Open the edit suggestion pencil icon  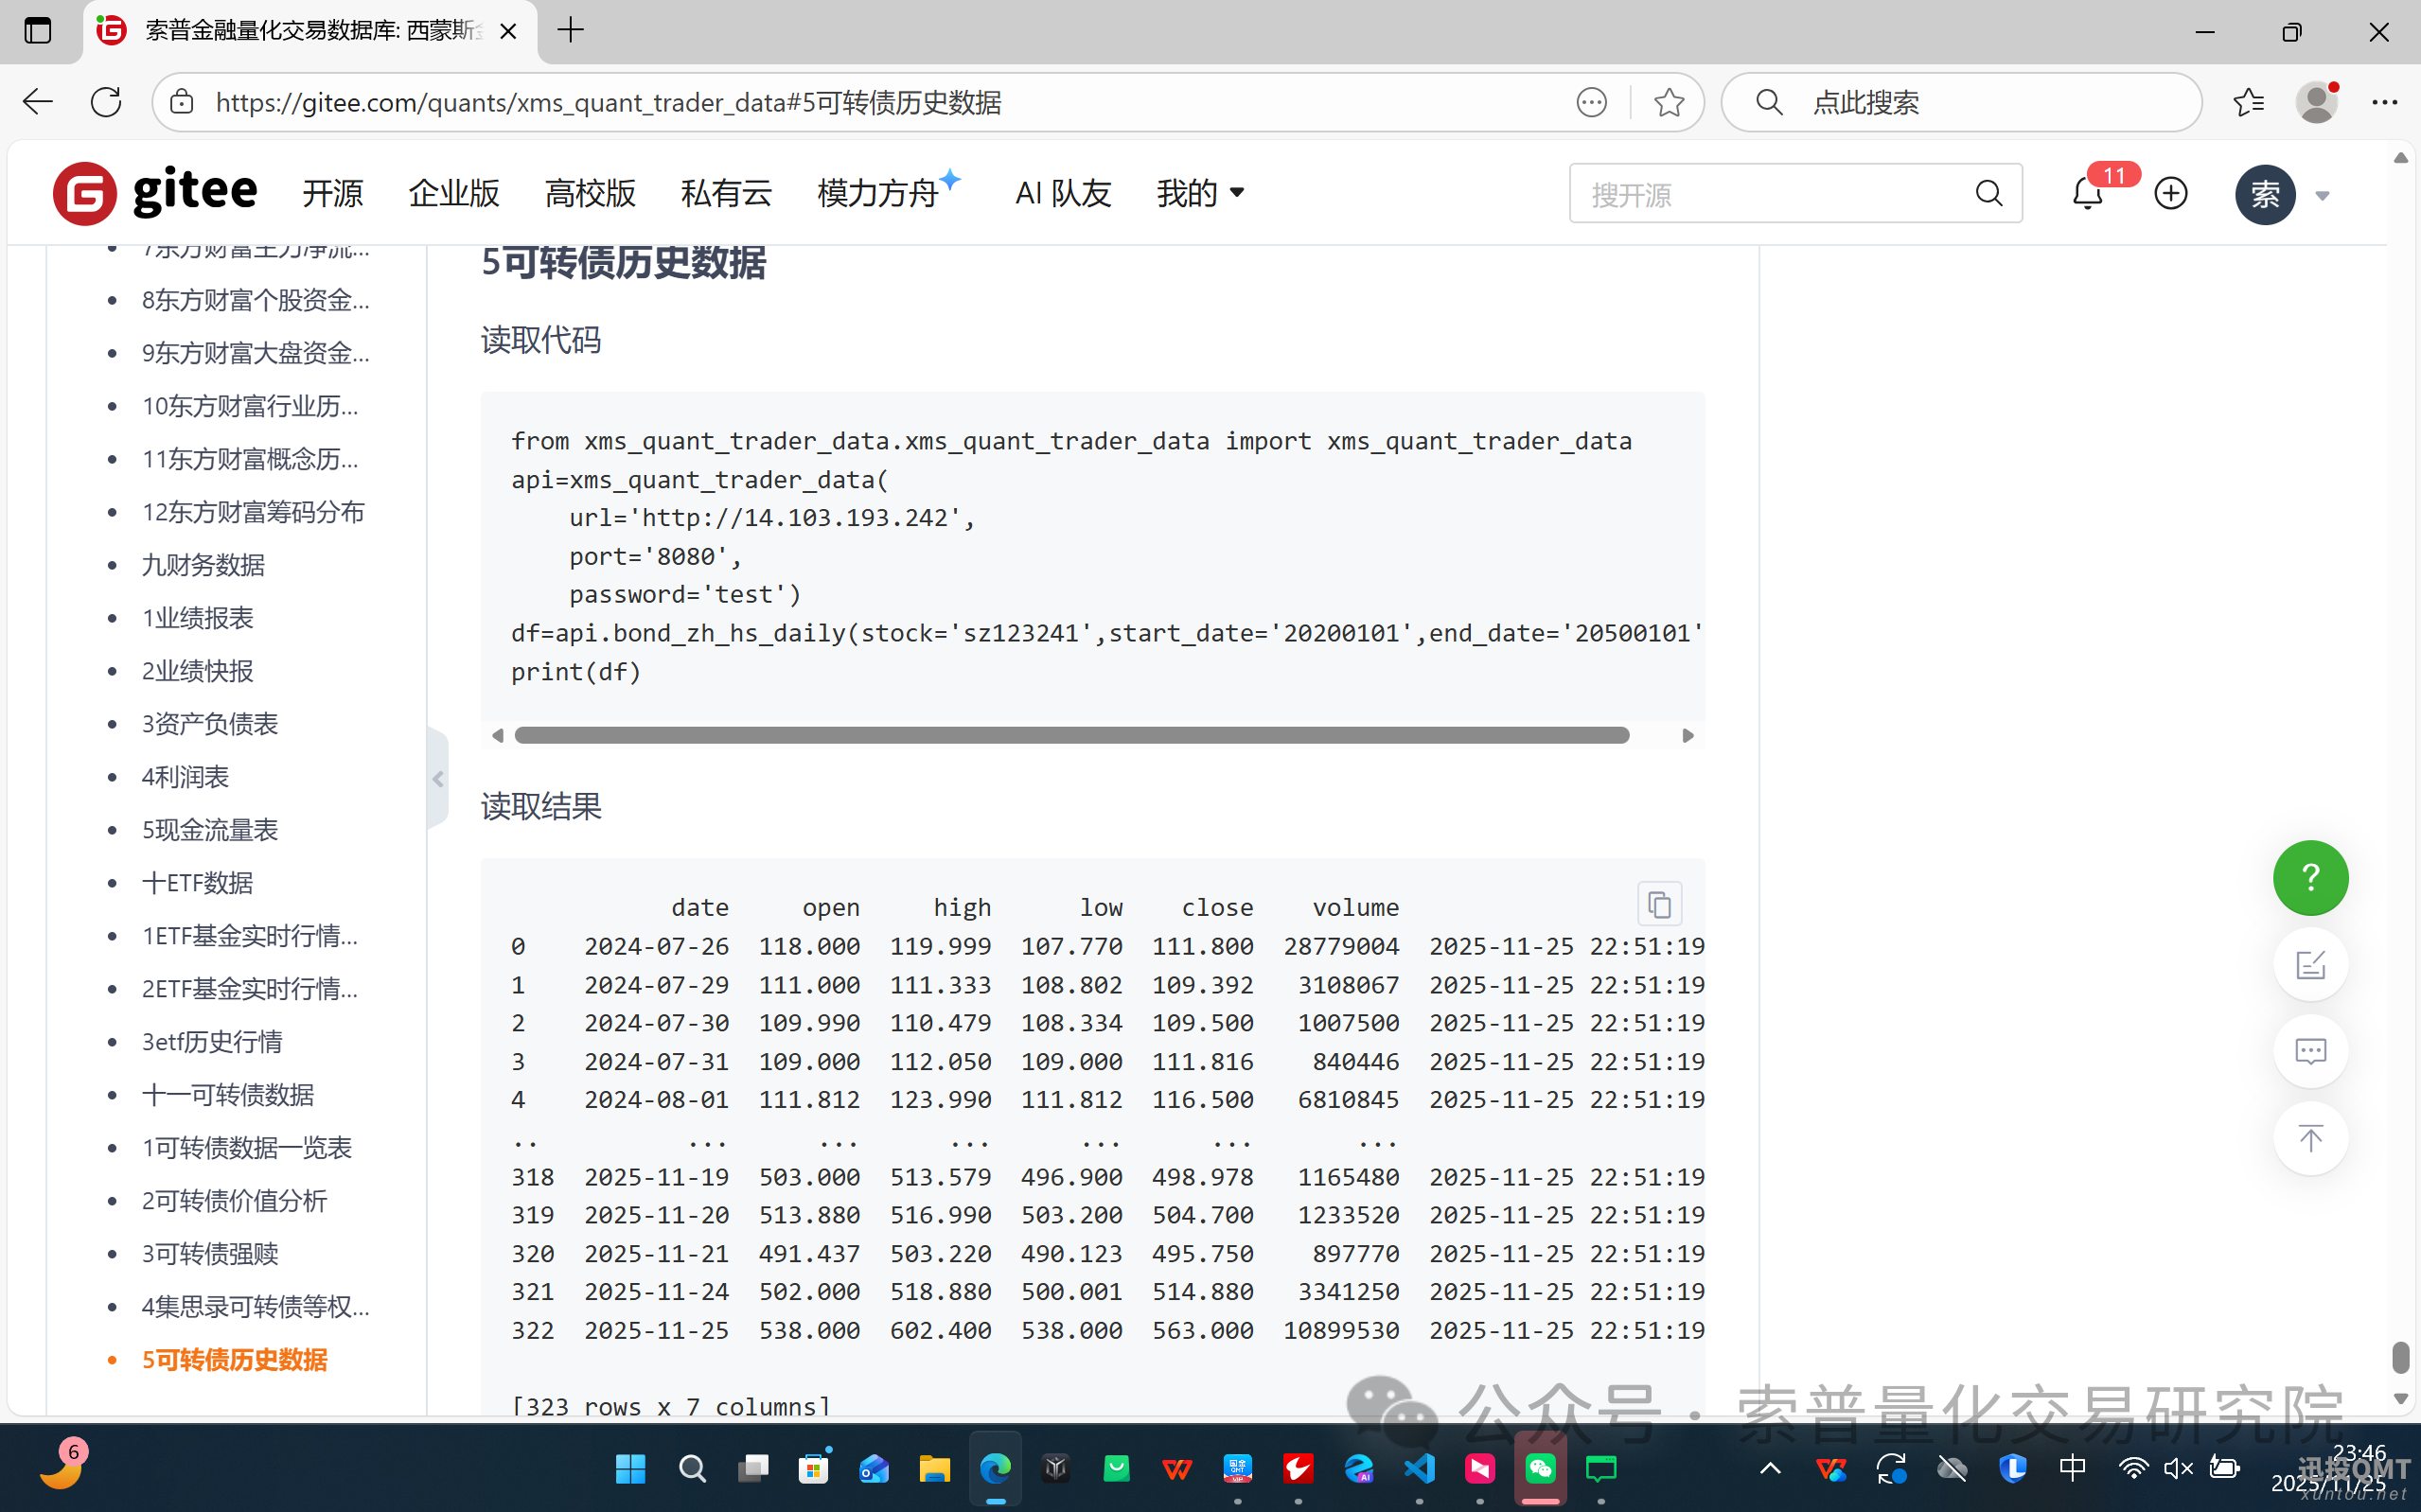click(x=2309, y=964)
